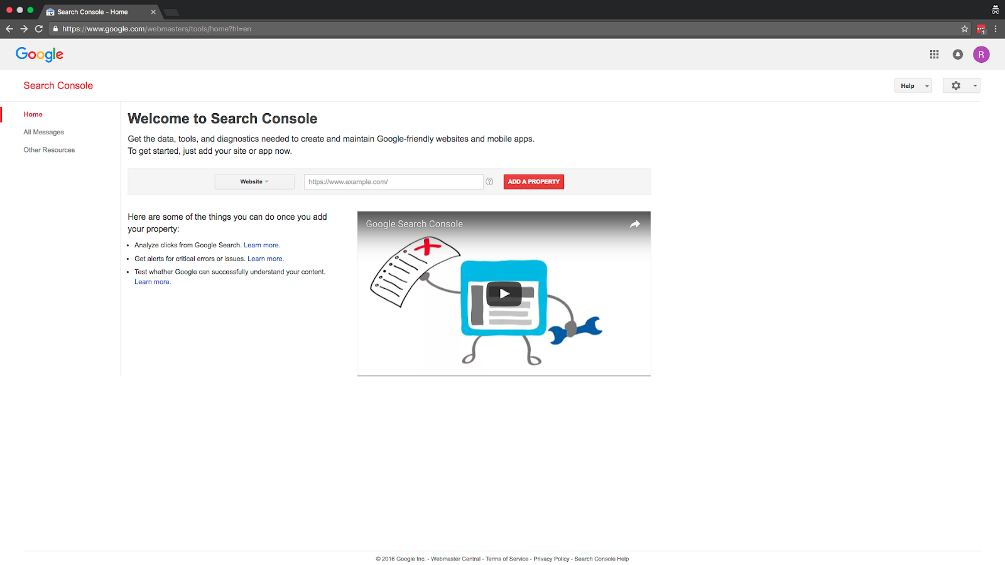
Task: Click the ADD A PROPERTY button
Action: (534, 182)
